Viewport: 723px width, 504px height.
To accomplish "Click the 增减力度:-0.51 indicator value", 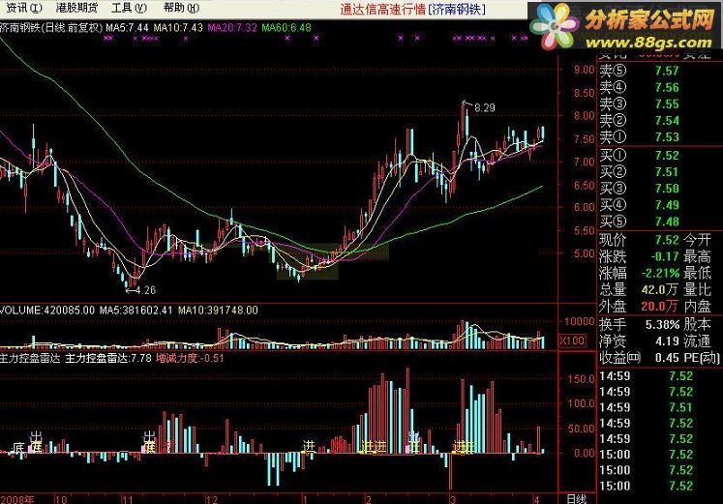I will point(190,358).
